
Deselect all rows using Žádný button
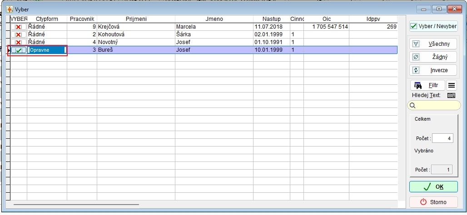click(x=433, y=57)
